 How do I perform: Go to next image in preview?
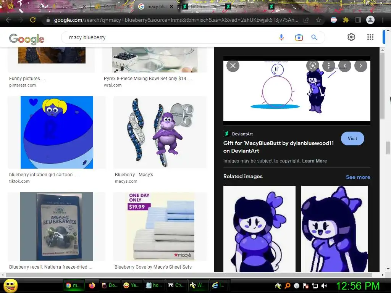[x=361, y=66]
